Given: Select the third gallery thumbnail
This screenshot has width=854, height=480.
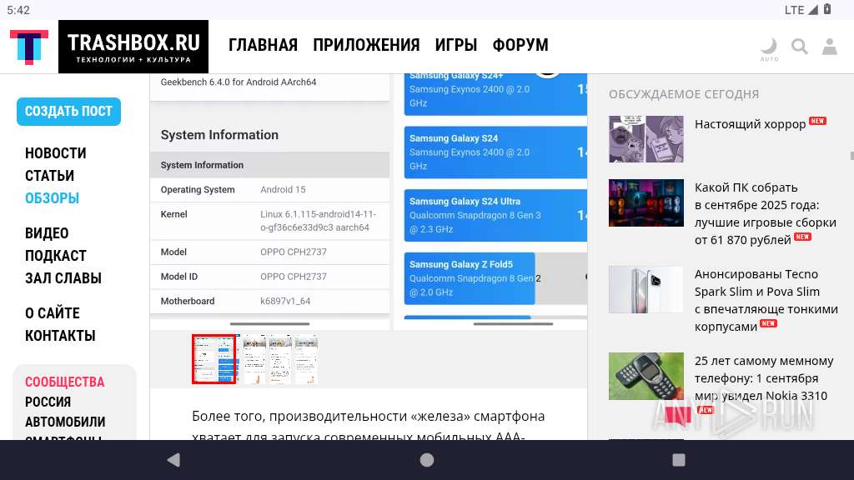Looking at the screenshot, I should [279, 359].
